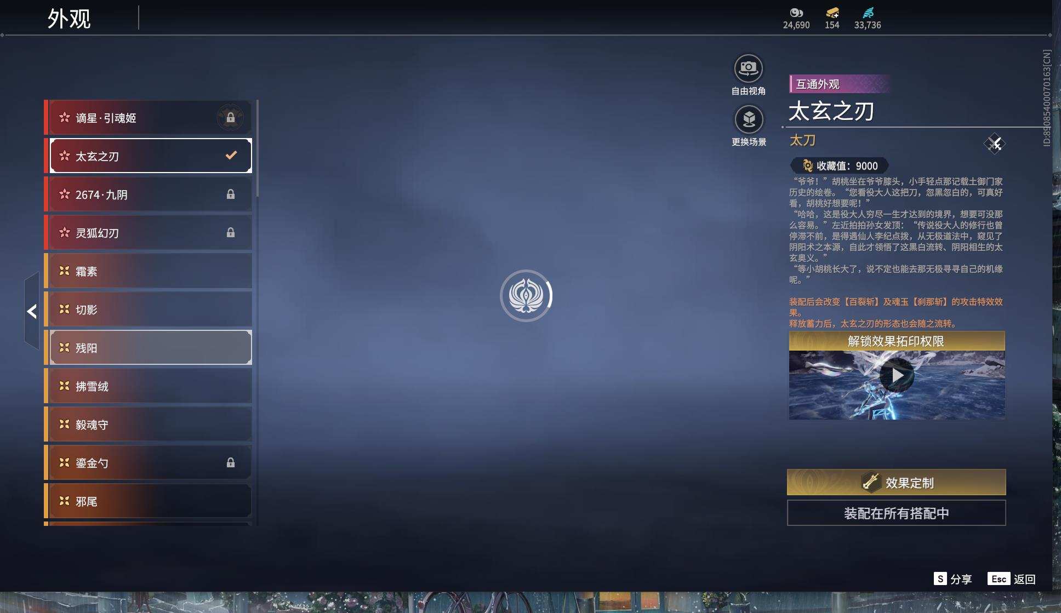Viewport: 1061px width, 613px height.
Task: Select the 2674·九阴 skin entry
Action: 148,194
